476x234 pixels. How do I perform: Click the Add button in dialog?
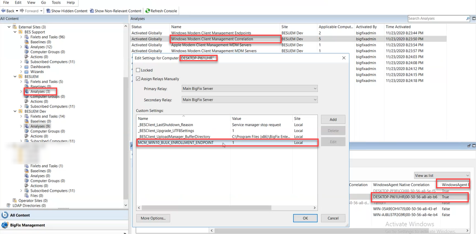click(333, 119)
